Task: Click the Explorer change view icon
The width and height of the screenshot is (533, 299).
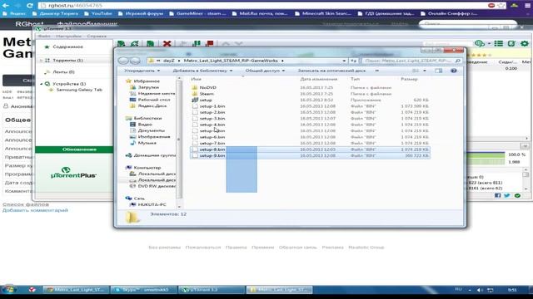Action: [416, 71]
